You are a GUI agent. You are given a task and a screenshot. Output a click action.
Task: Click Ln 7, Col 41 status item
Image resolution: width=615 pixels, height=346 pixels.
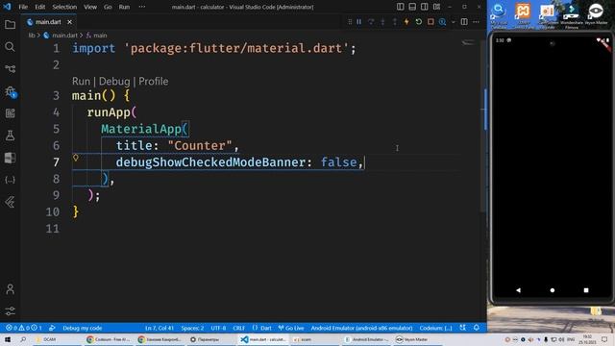coord(160,328)
